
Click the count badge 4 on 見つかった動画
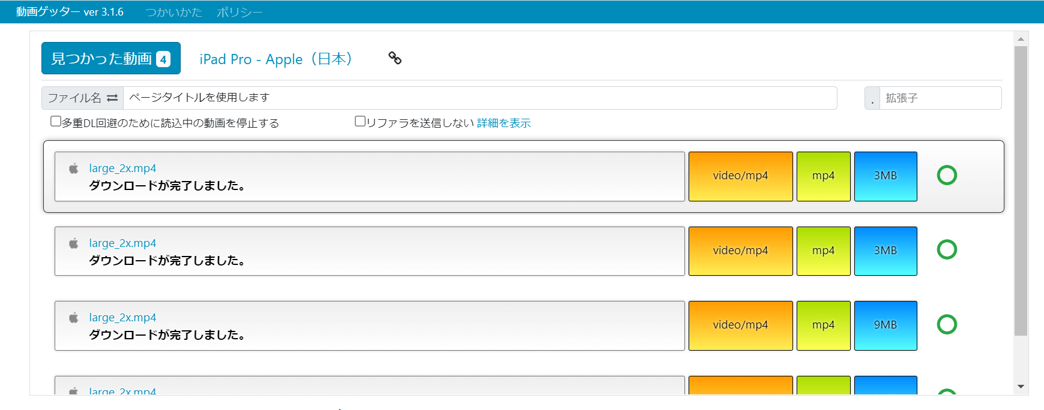coord(163,59)
